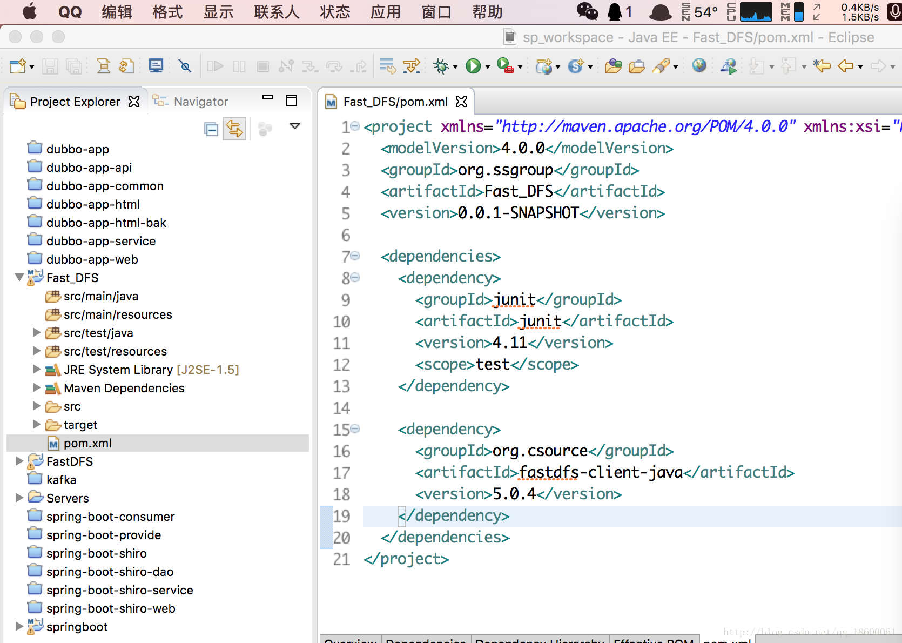This screenshot has height=643, width=902.
Task: Click the Back navigation arrow
Action: 846,66
